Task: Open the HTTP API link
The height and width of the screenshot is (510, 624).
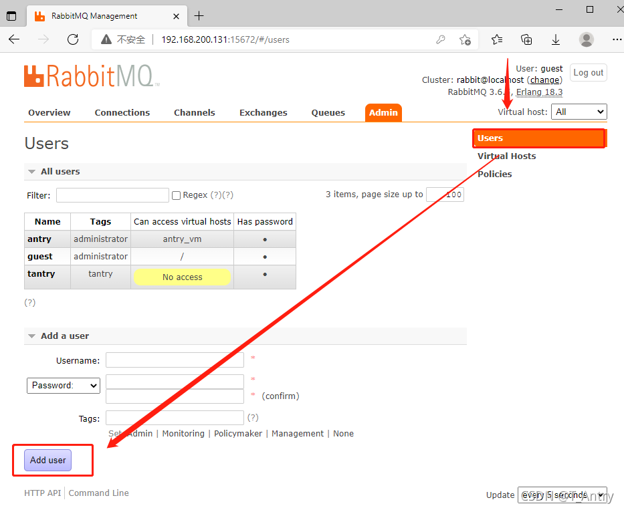Action: pos(43,493)
